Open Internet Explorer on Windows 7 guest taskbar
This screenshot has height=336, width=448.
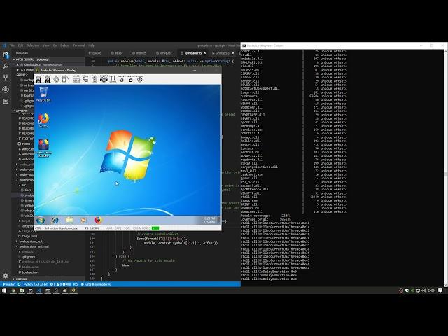coord(55,220)
